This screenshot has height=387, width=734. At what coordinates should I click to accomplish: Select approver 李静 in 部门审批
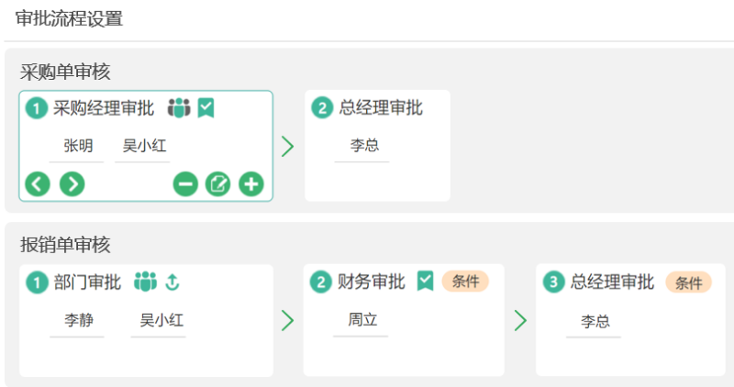[x=79, y=320]
